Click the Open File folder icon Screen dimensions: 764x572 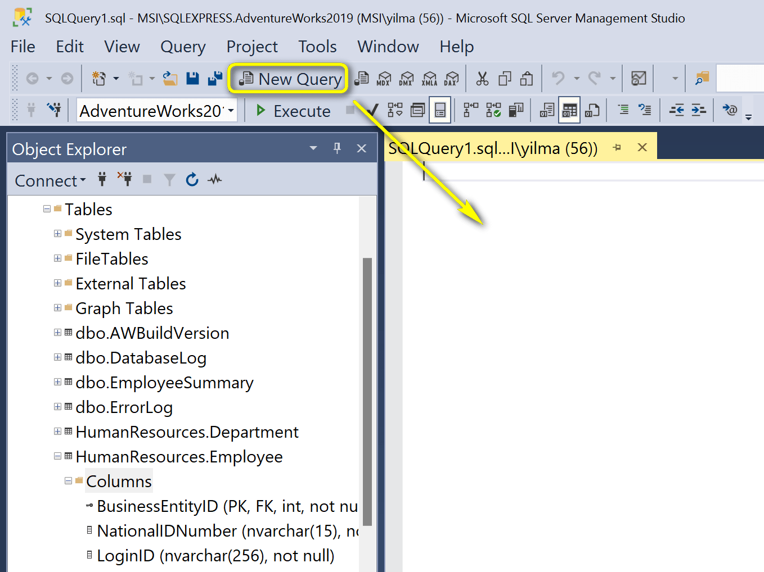point(170,79)
